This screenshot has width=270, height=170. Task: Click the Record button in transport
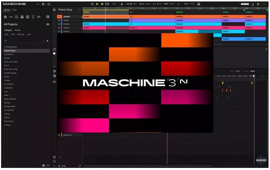[102, 4]
